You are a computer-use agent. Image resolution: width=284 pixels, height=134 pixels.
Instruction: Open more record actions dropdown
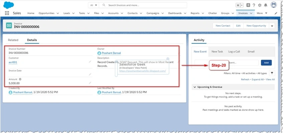272,26
